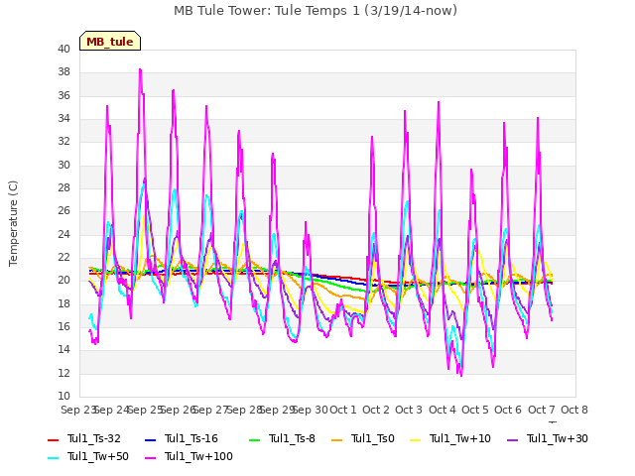635x476 pixels.
Task: Click the Tul1_Ts-16 legend label
Action: point(191,438)
